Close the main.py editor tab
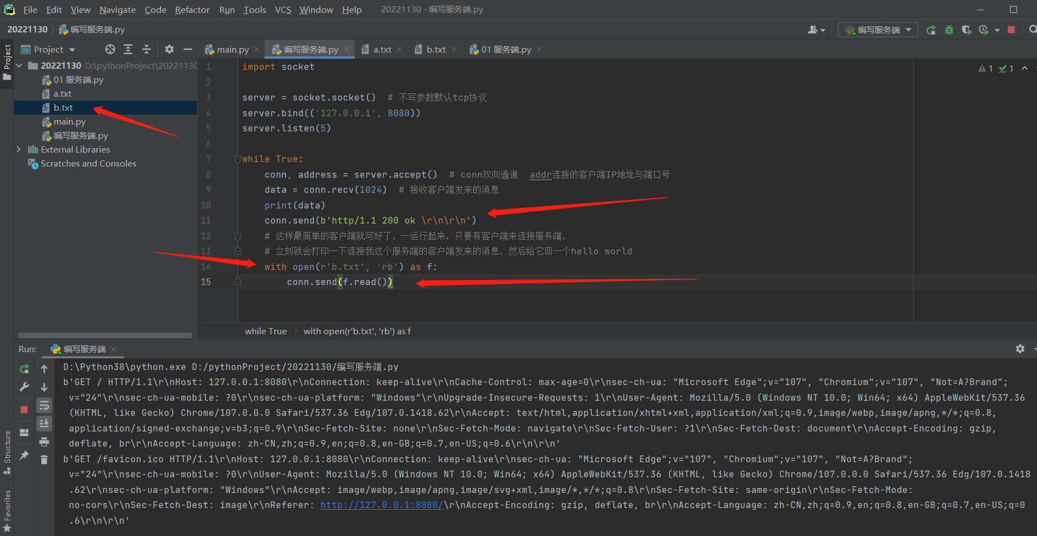 (257, 49)
